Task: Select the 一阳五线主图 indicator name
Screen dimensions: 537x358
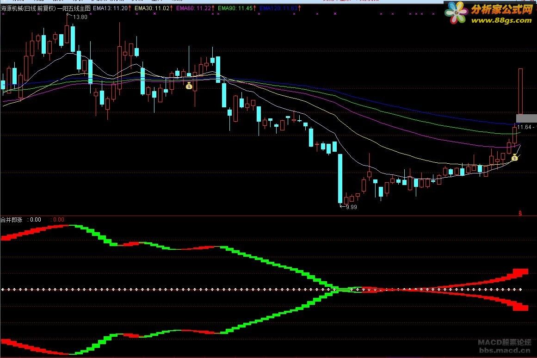Action: [74, 8]
